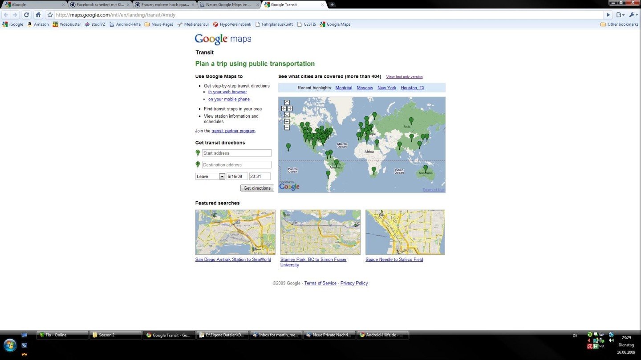Screen dimensions: 641x360
Task: Click the Google Maps logo
Action: point(223,39)
